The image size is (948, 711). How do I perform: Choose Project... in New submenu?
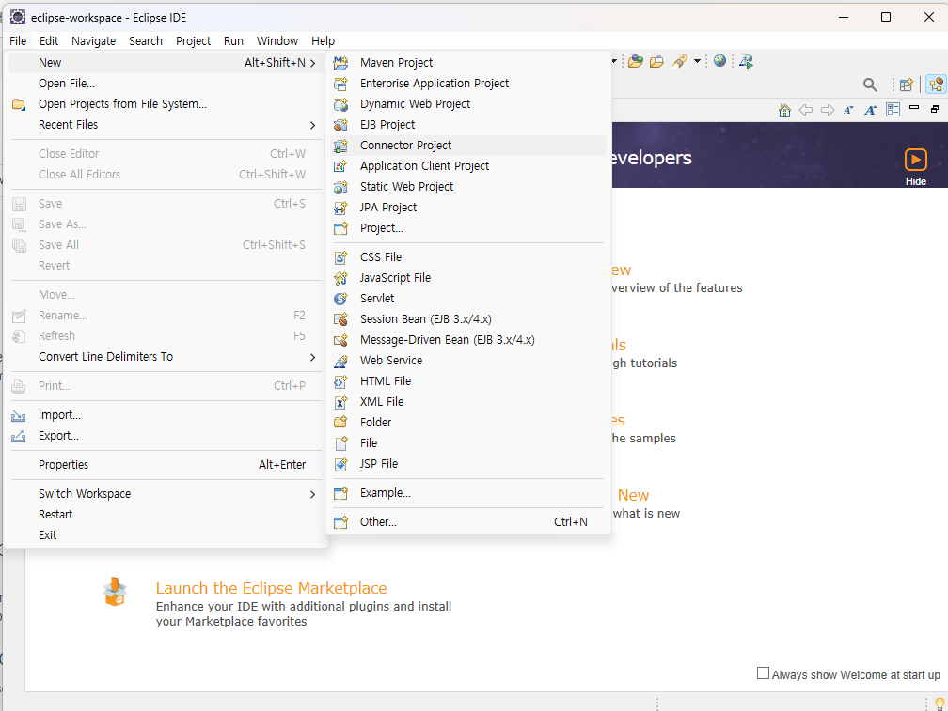(468, 228)
